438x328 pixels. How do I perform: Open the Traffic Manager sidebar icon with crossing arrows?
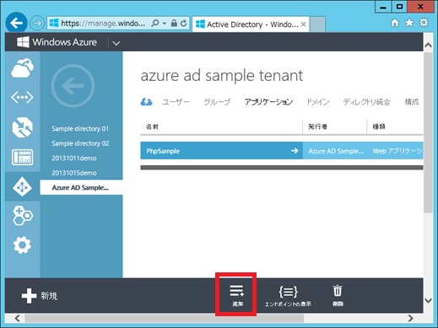(x=22, y=127)
